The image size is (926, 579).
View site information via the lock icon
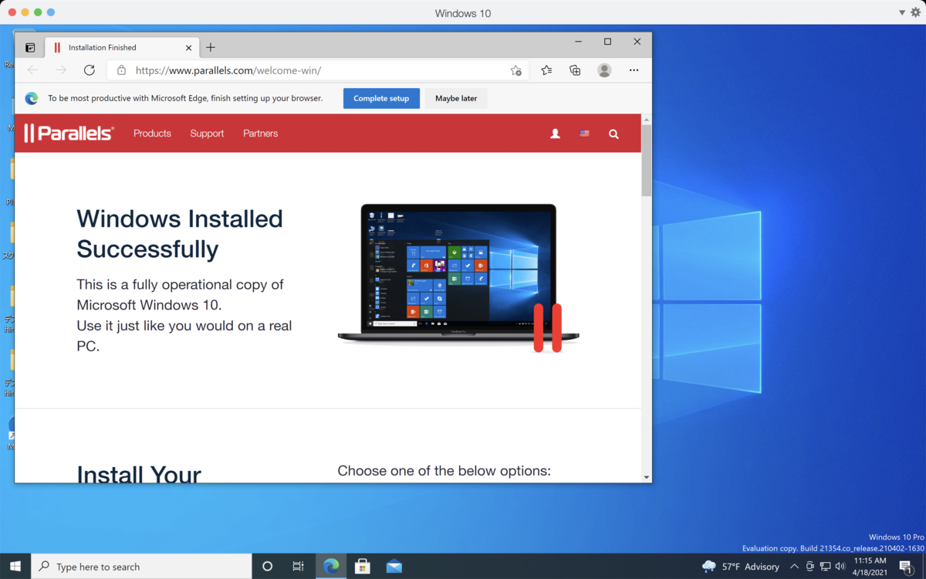tap(121, 70)
